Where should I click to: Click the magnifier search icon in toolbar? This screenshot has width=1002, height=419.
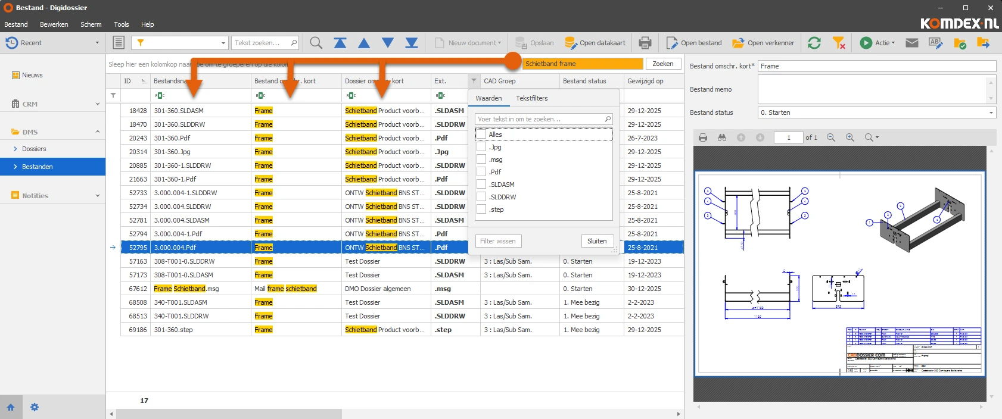316,43
